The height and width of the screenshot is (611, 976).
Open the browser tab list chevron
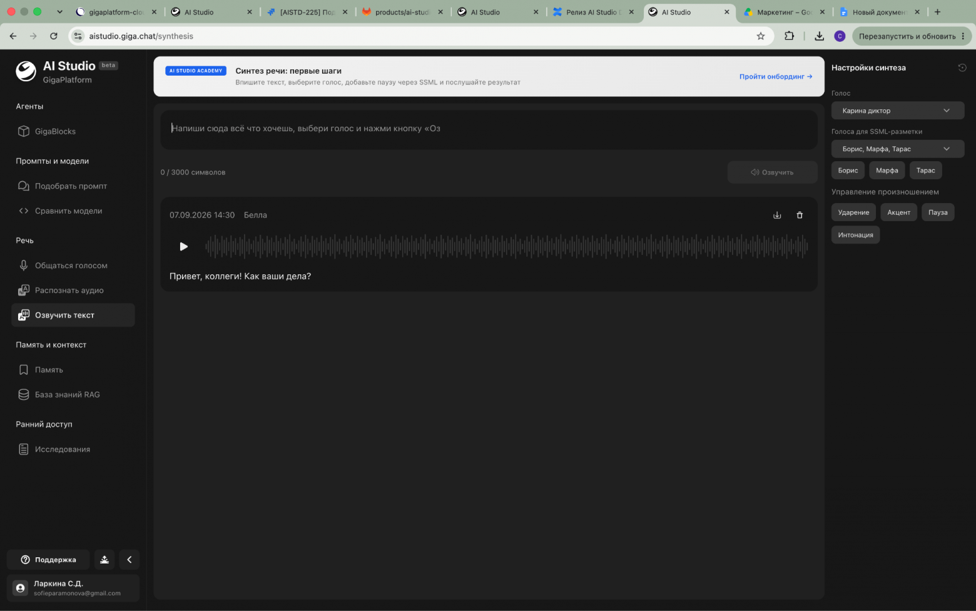coord(59,12)
